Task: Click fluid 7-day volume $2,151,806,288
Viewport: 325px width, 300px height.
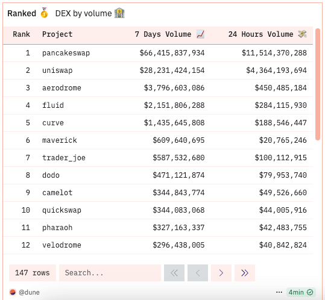Action: pos(174,105)
